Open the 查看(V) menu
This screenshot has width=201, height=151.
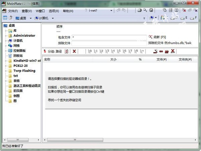(27, 11)
